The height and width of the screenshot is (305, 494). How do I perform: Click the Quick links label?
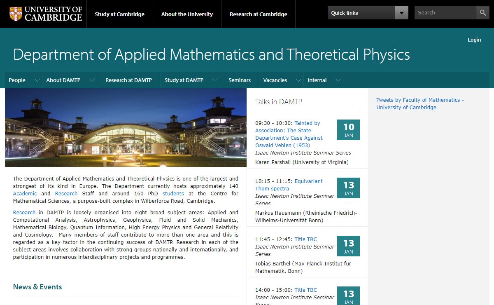[x=345, y=13]
